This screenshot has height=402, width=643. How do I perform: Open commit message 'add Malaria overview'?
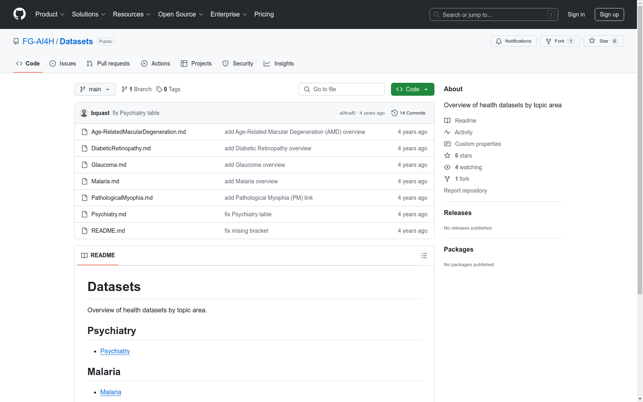click(251, 181)
